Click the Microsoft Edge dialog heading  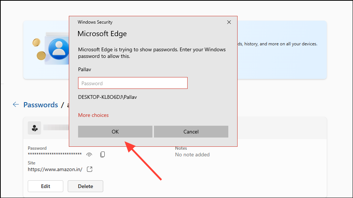(x=102, y=34)
